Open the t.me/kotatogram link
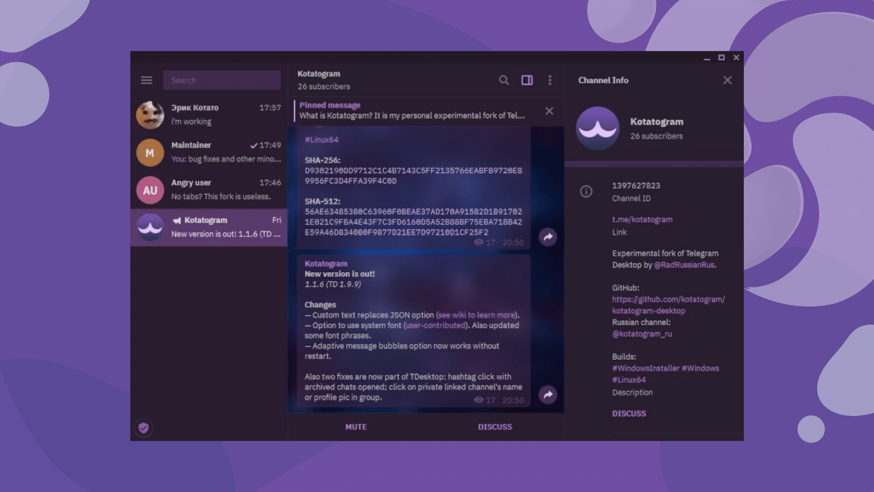Viewport: 874px width, 492px height. (x=642, y=220)
